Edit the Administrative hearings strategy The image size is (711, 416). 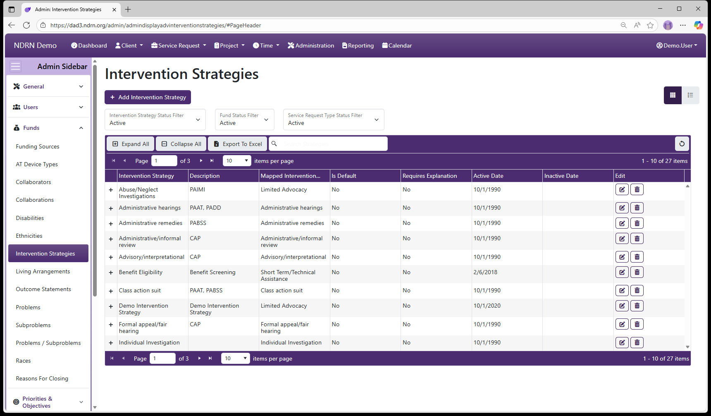[622, 208]
